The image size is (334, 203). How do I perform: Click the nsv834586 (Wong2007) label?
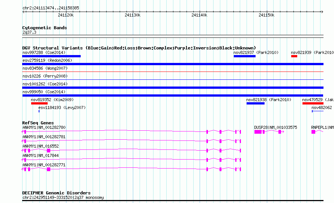pyautogui.click(x=45, y=68)
